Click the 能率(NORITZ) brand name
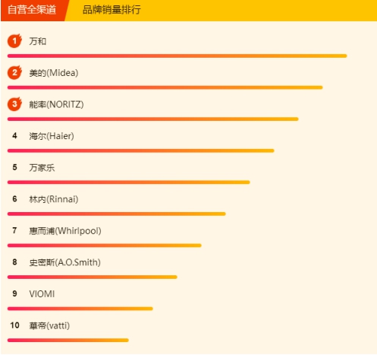This screenshot has width=377, height=355. 56,104
